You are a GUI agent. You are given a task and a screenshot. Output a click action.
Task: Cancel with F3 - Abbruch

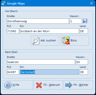pos(48,85)
